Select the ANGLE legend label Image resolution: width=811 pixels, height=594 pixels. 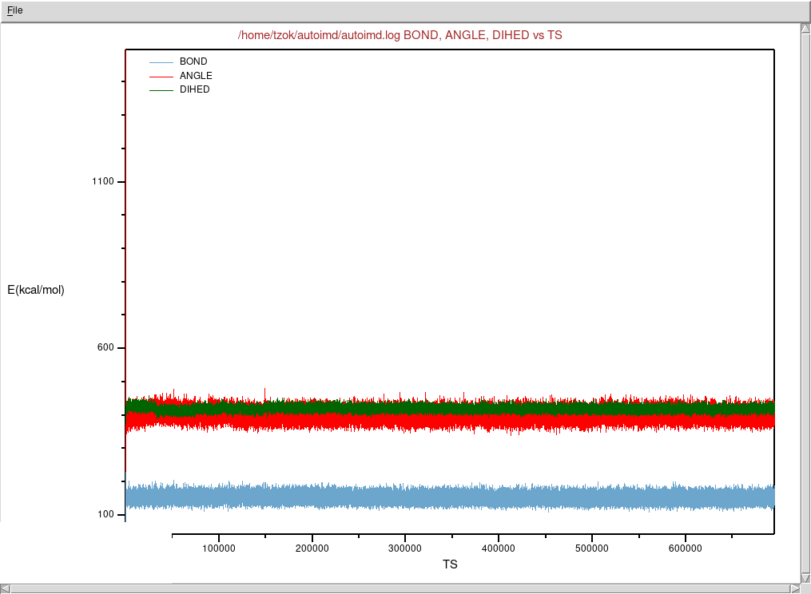[x=196, y=76]
